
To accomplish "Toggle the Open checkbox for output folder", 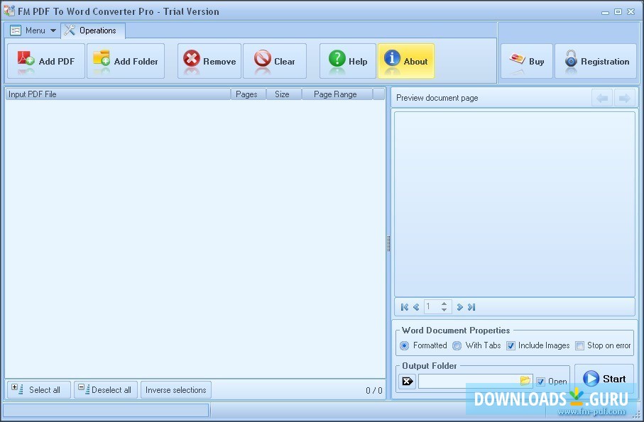I will (540, 382).
